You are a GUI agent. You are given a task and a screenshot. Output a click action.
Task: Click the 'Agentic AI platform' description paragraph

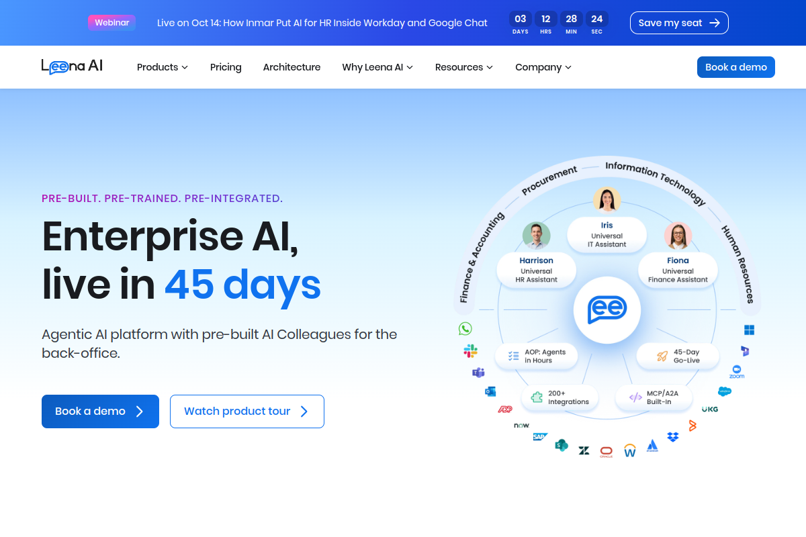click(x=219, y=343)
